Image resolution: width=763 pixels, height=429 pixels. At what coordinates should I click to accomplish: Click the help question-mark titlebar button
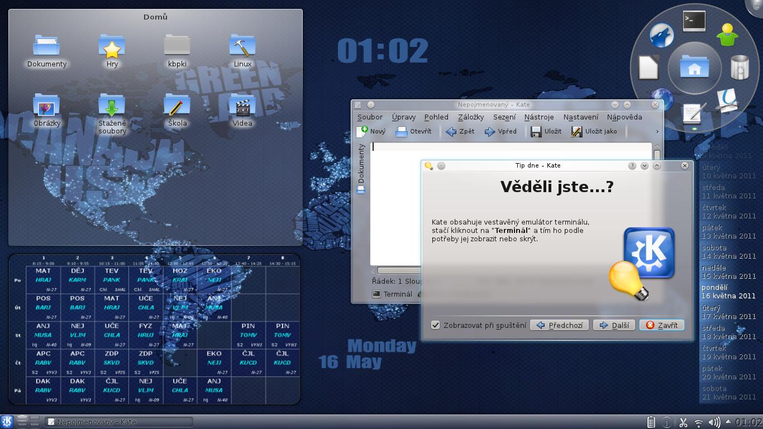pyautogui.click(x=632, y=165)
